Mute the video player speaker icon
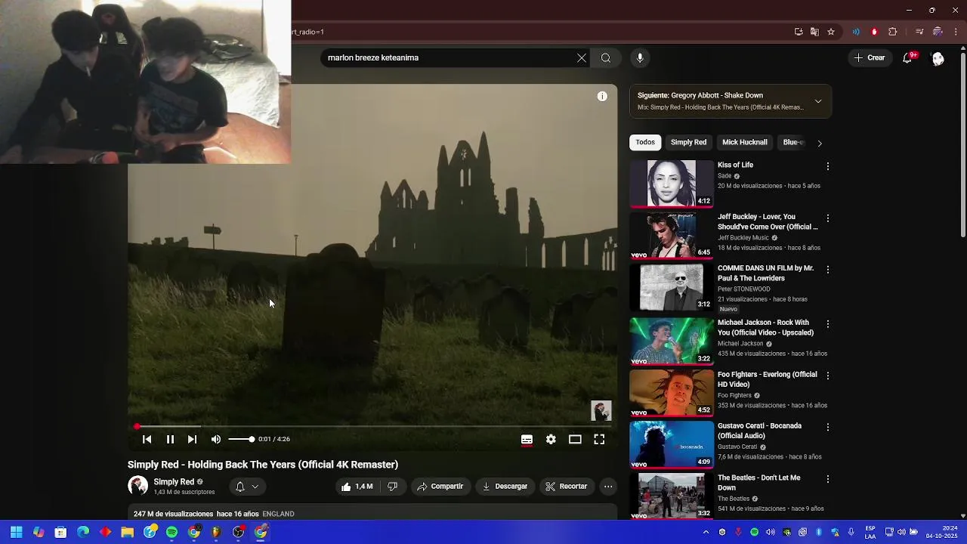The height and width of the screenshot is (544, 967). pyautogui.click(x=216, y=439)
